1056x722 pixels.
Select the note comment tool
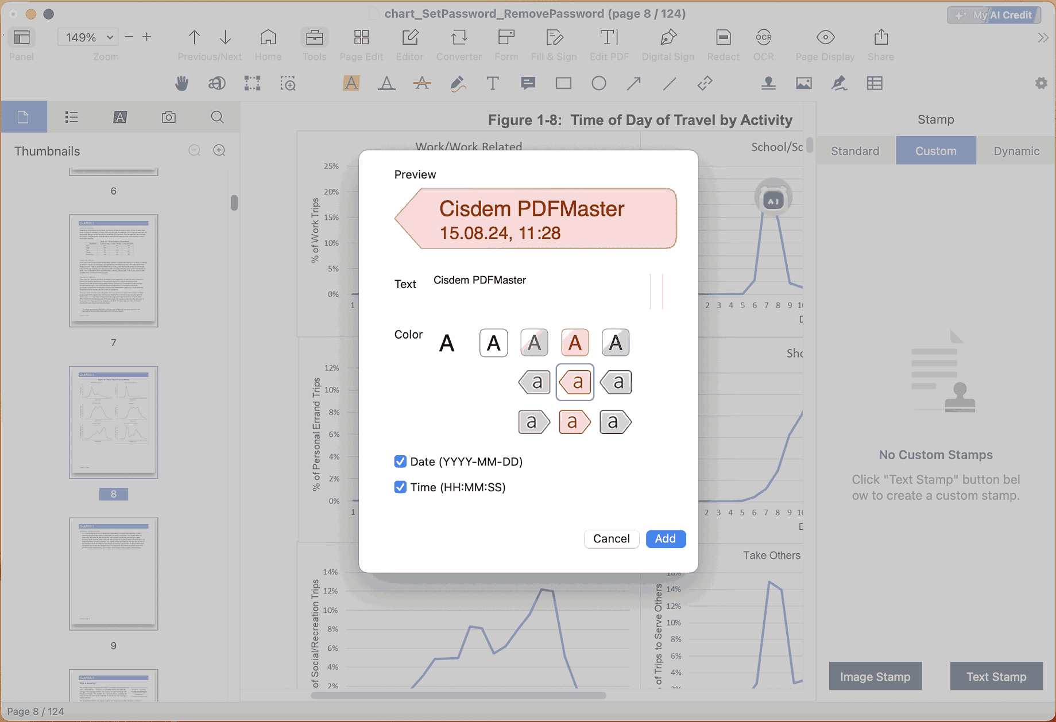tap(528, 83)
